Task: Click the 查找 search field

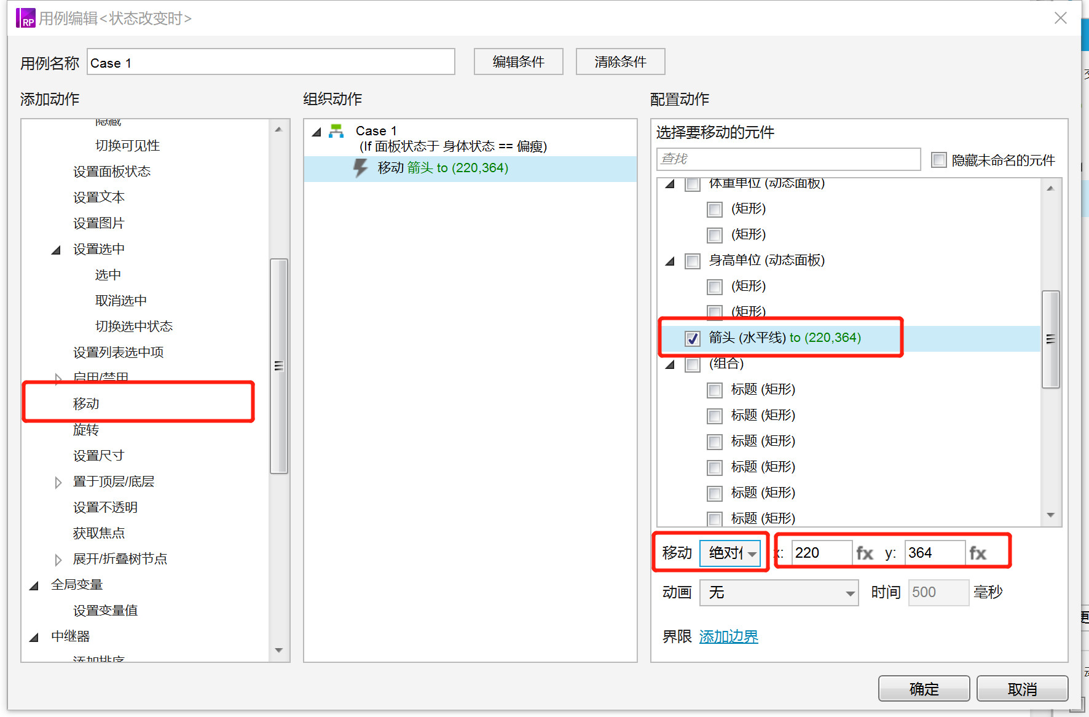Action: tap(789, 159)
